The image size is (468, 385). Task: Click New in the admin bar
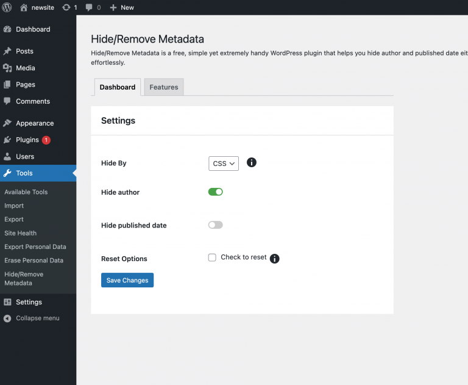tap(127, 7)
